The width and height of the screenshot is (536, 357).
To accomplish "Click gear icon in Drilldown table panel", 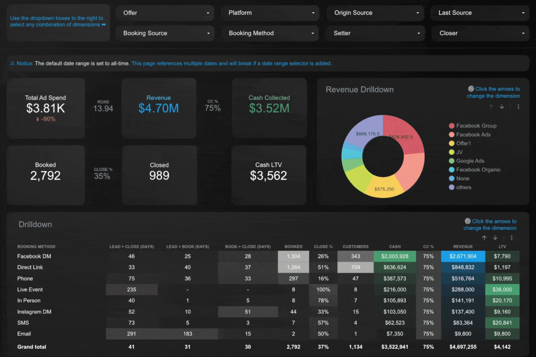I will click(x=468, y=221).
